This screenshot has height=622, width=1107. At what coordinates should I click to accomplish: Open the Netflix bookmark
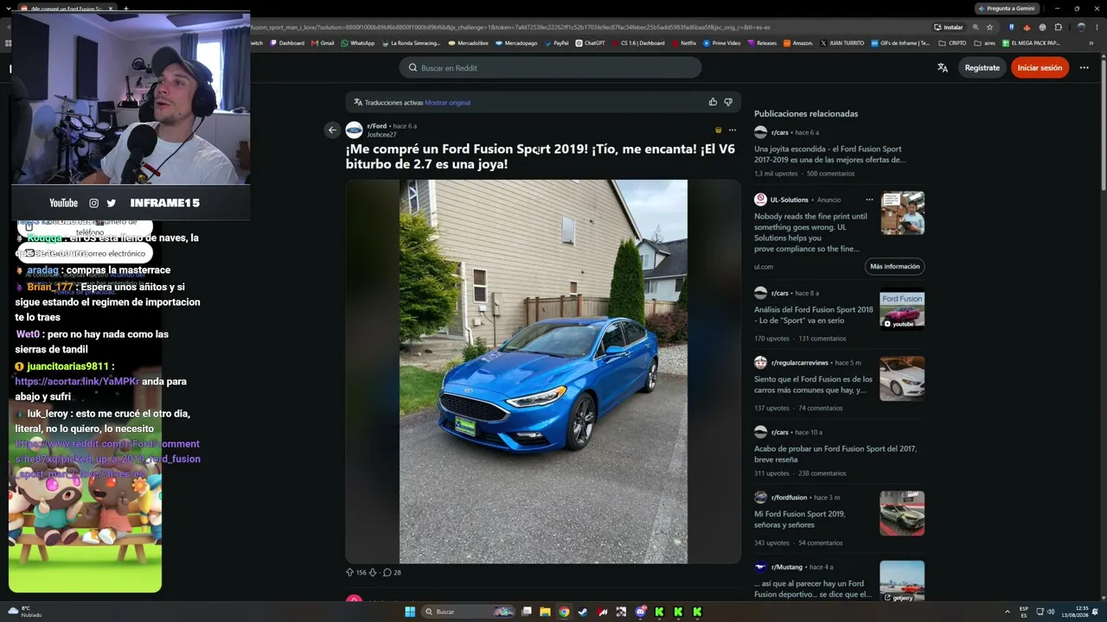point(683,43)
